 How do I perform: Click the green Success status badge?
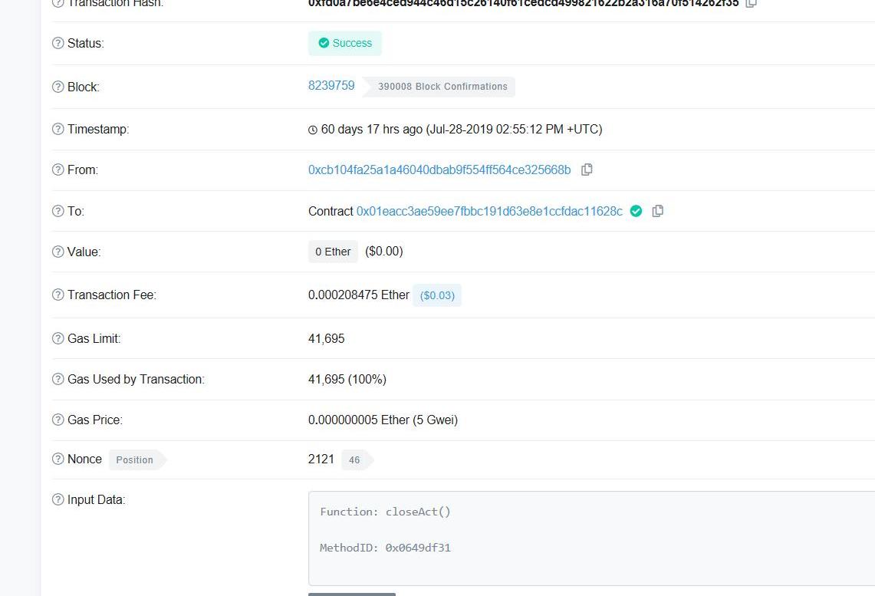[345, 43]
